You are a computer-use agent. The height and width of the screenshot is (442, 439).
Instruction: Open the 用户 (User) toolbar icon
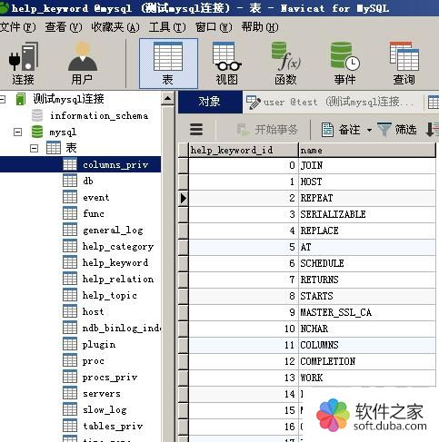click(82, 64)
